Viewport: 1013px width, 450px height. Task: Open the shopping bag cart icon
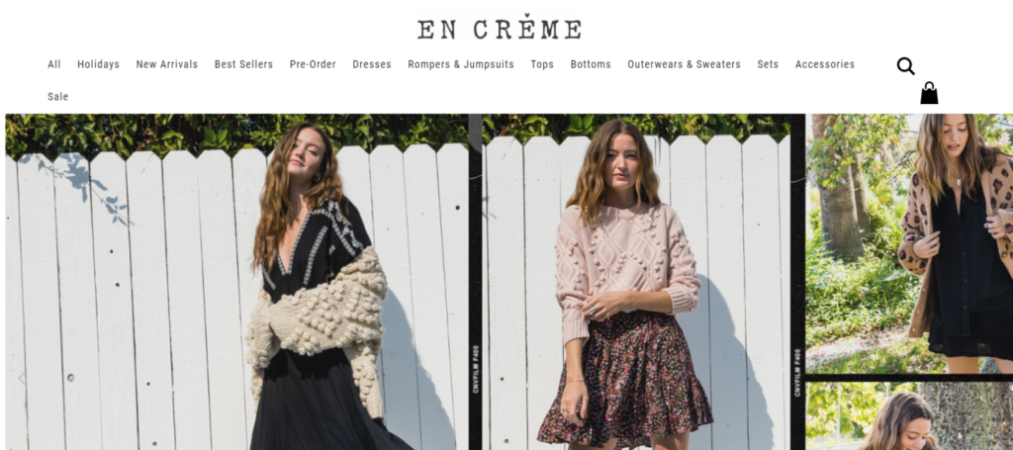click(x=929, y=93)
